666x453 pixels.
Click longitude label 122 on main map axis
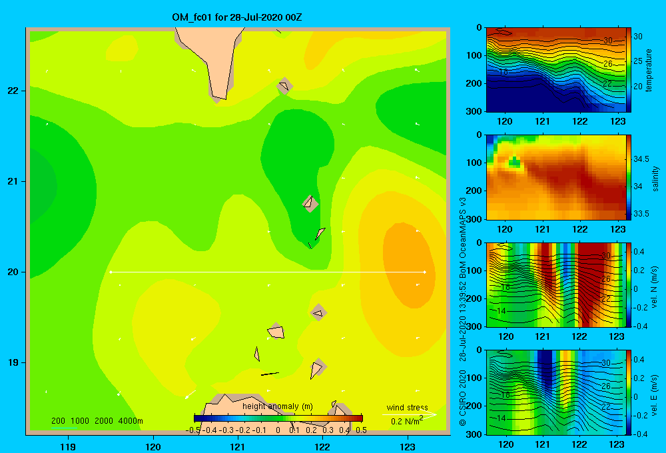click(x=322, y=446)
